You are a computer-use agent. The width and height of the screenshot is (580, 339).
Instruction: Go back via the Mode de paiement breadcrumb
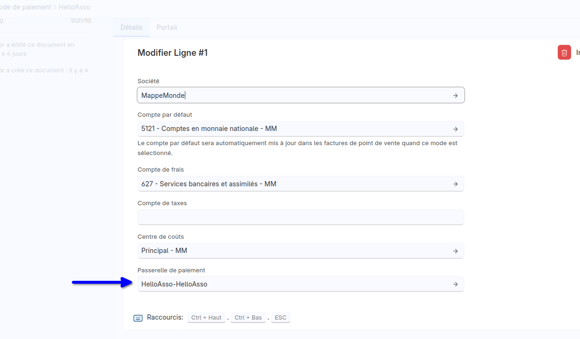(x=26, y=7)
